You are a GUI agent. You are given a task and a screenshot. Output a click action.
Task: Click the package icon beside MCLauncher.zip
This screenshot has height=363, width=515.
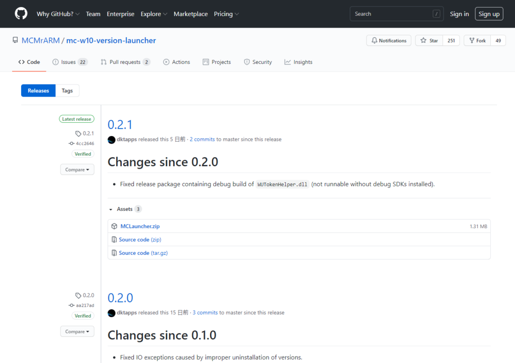coord(114,226)
